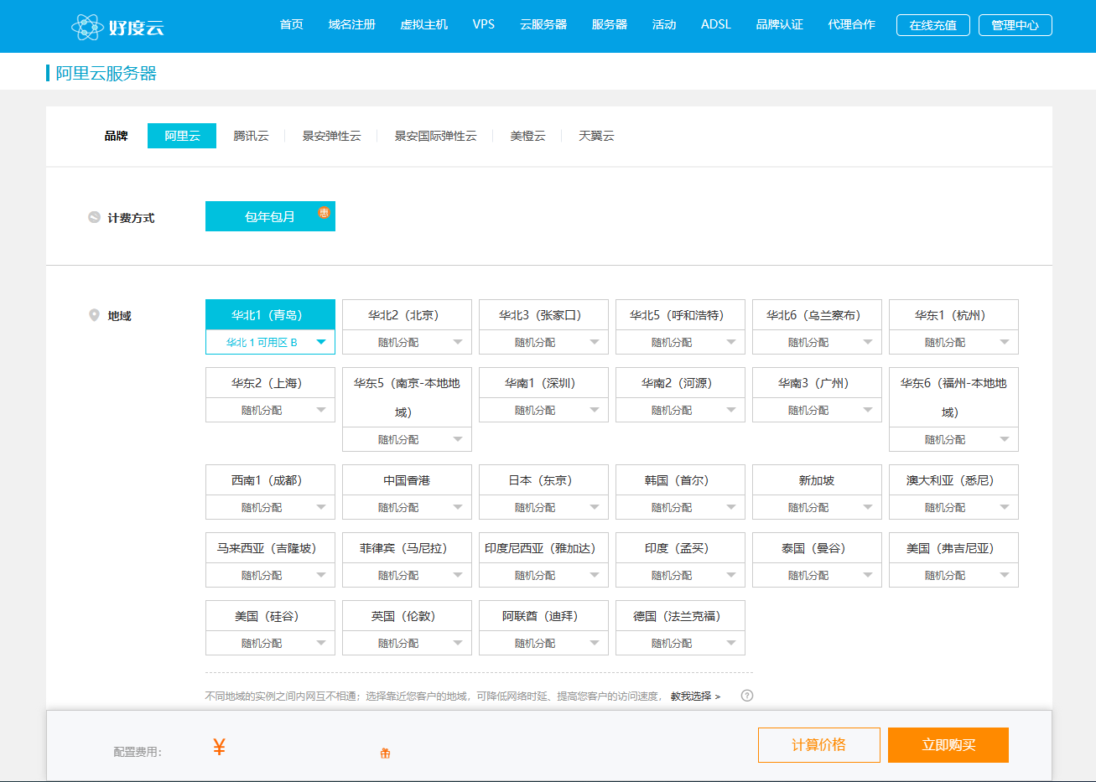The width and height of the screenshot is (1096, 782).
Task: Open the 活动 page from the navigation
Action: pos(664,24)
